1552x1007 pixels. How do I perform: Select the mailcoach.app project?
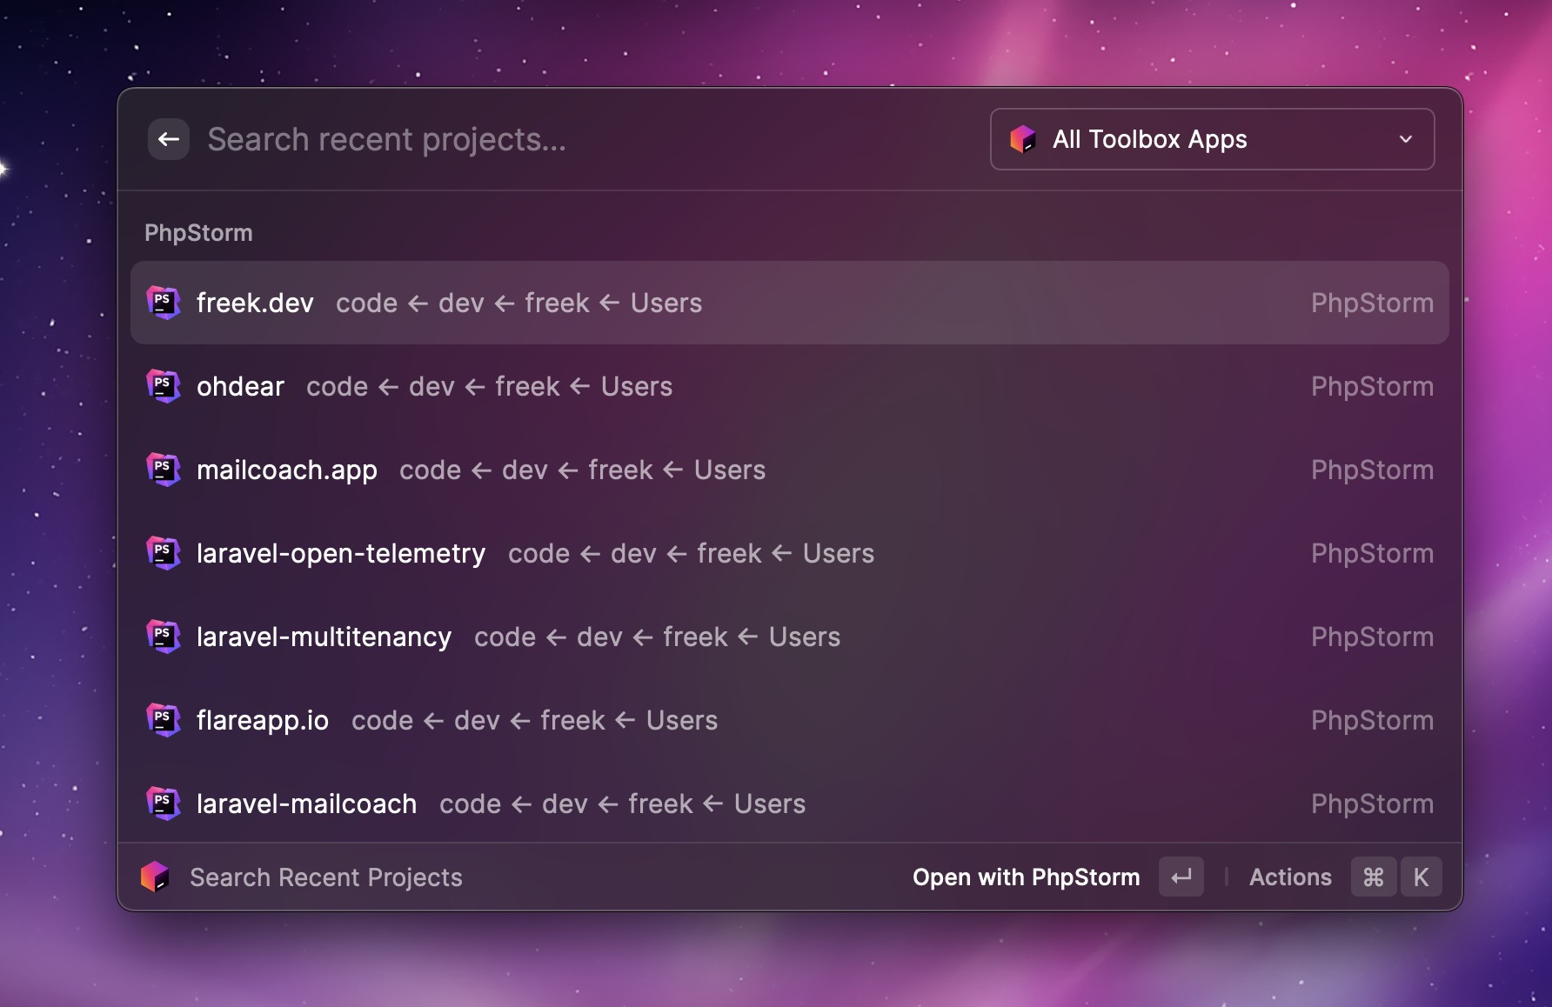pos(790,470)
